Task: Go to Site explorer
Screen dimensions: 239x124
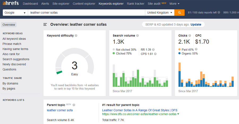Action: pyautogui.click(x=61, y=4)
